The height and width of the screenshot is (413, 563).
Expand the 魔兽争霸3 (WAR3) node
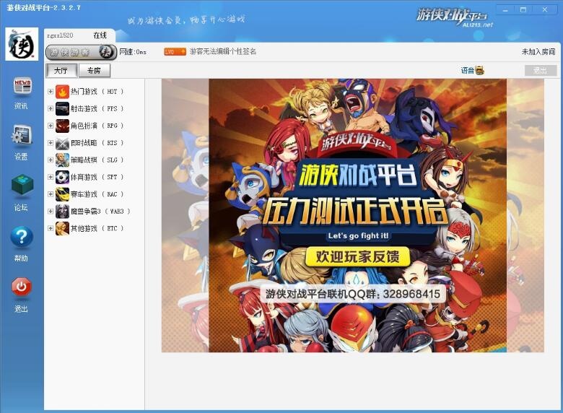[50, 212]
